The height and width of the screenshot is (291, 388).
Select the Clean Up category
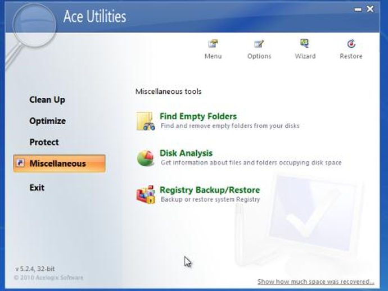47,100
